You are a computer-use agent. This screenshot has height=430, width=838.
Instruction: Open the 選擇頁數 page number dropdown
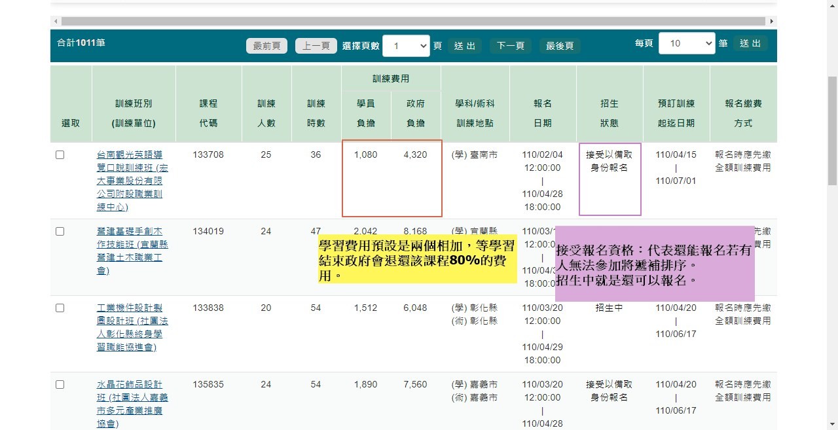pyautogui.click(x=406, y=46)
